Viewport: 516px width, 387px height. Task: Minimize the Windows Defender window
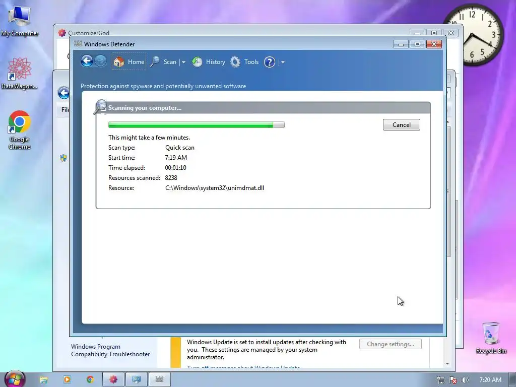(401, 44)
